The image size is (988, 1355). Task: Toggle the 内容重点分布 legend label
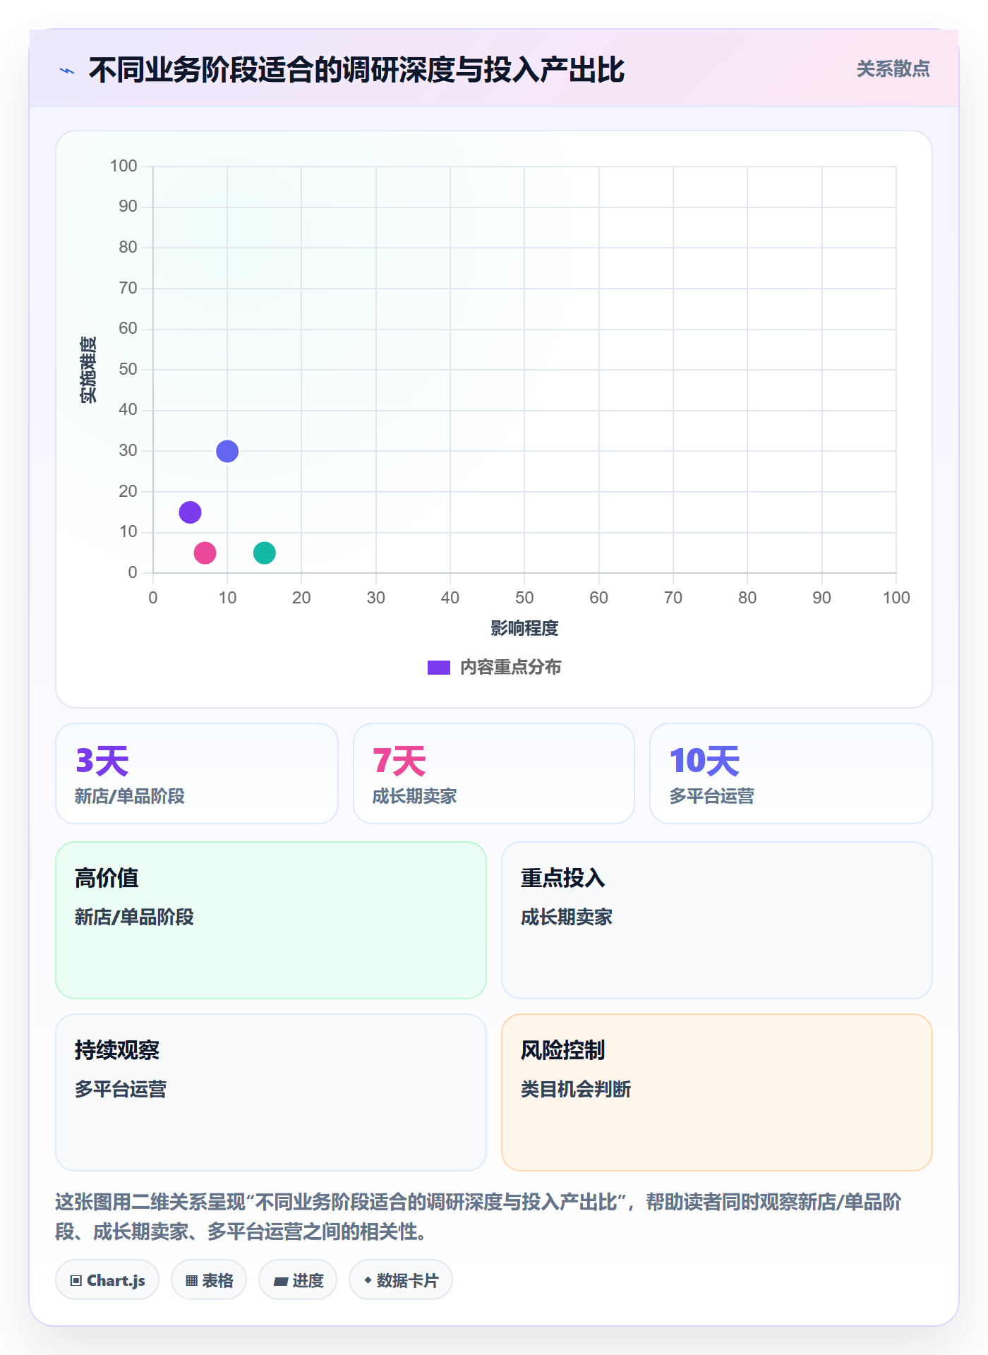coord(510,668)
